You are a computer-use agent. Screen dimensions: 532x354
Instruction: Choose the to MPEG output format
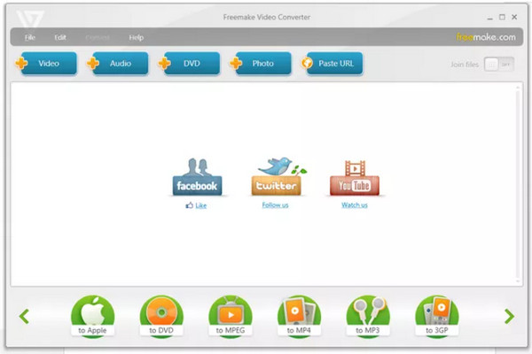click(231, 317)
